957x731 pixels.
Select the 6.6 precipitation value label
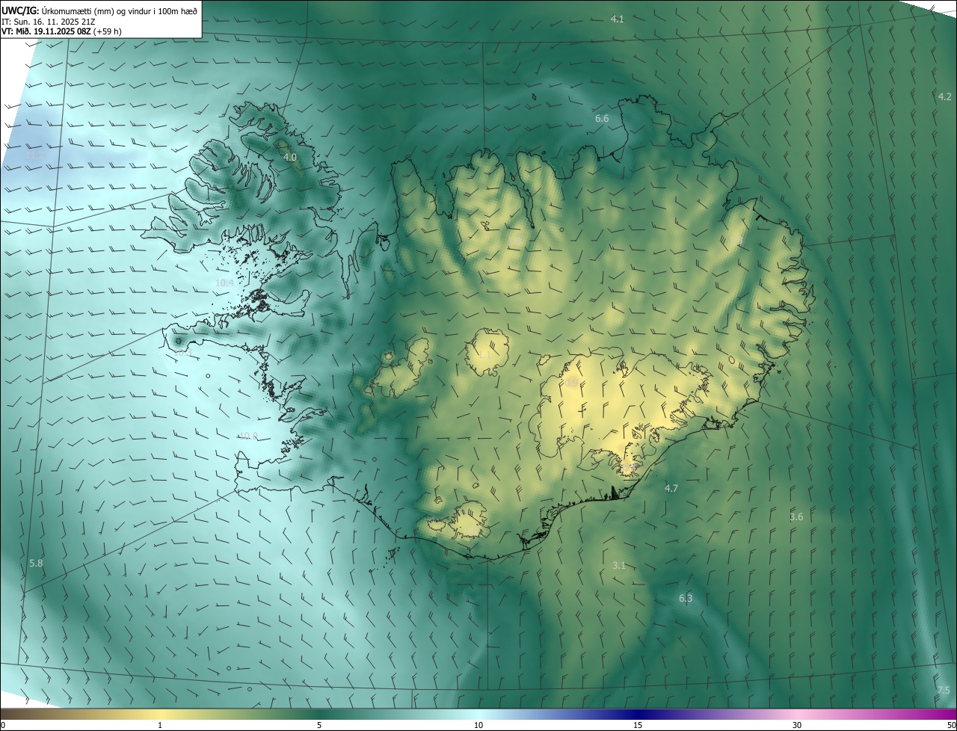pos(602,118)
